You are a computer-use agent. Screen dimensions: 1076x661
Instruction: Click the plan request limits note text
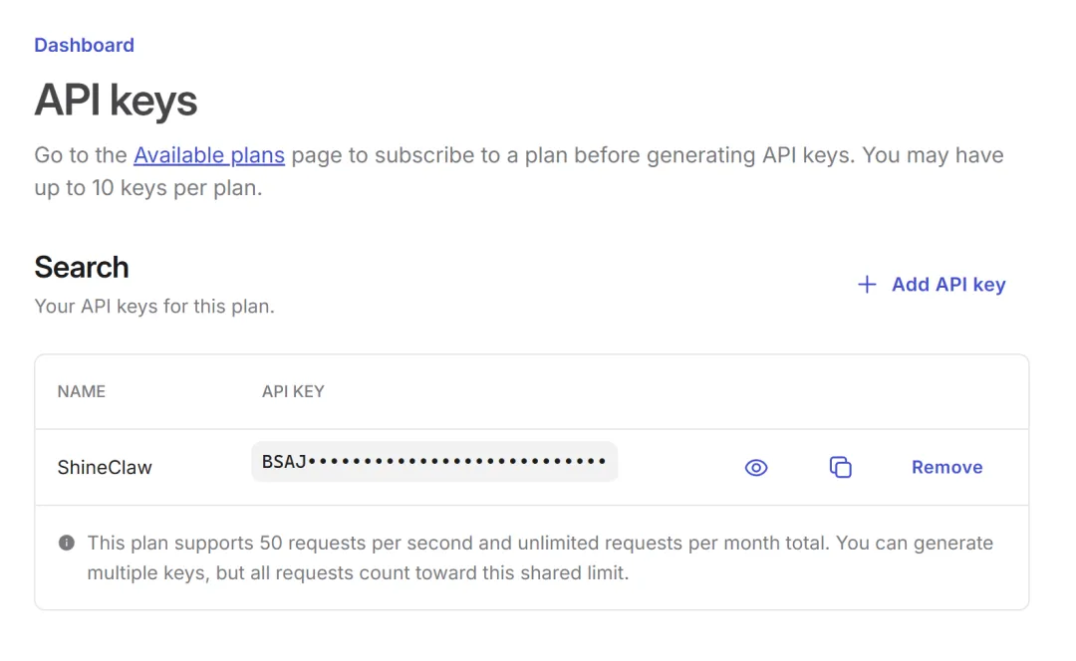point(458,544)
